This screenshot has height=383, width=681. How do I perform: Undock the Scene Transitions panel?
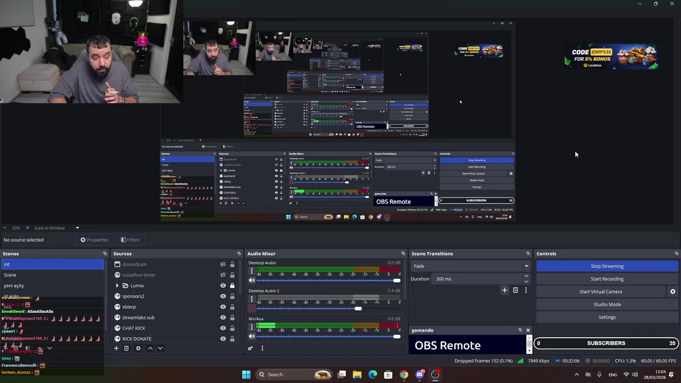tap(528, 254)
